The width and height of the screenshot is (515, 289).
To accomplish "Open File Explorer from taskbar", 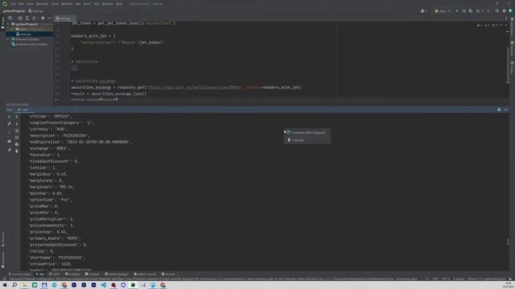I will pyautogui.click(x=24, y=285).
